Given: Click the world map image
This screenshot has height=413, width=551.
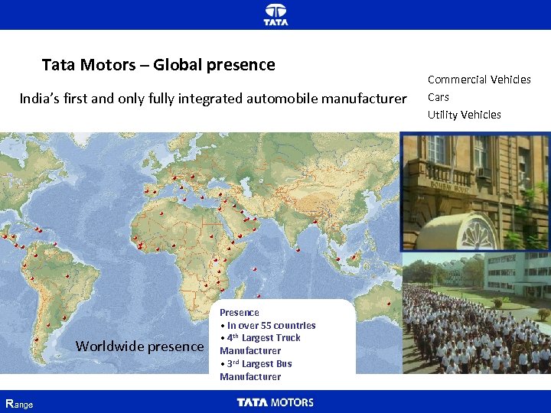Looking at the screenshot, I should click(201, 253).
